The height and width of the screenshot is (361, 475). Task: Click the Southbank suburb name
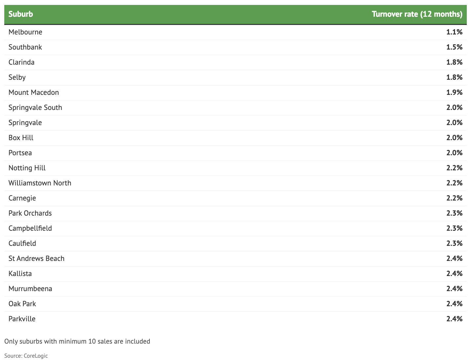click(x=25, y=47)
